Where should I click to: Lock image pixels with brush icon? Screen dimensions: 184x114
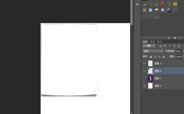tap(155, 57)
